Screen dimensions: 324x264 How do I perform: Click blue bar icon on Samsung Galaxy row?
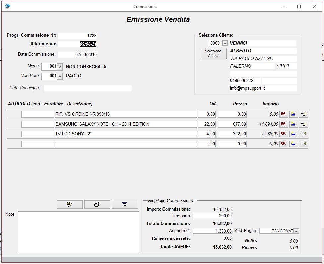293,124
